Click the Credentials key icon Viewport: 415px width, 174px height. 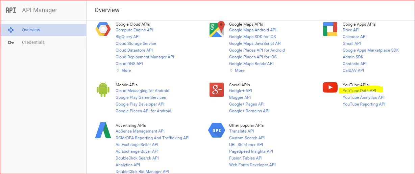pos(11,42)
